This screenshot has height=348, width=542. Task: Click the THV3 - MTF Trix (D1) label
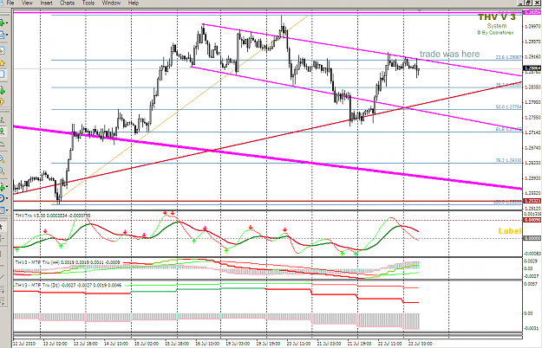click(69, 285)
